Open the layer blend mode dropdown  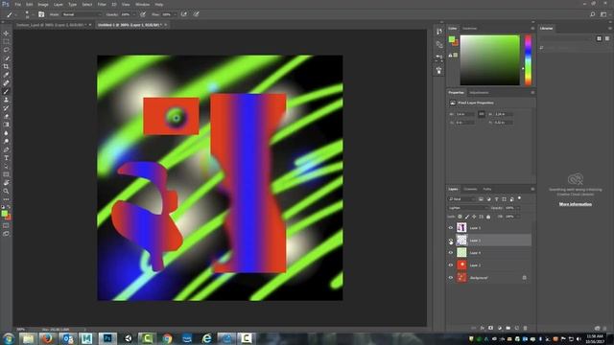pos(468,208)
